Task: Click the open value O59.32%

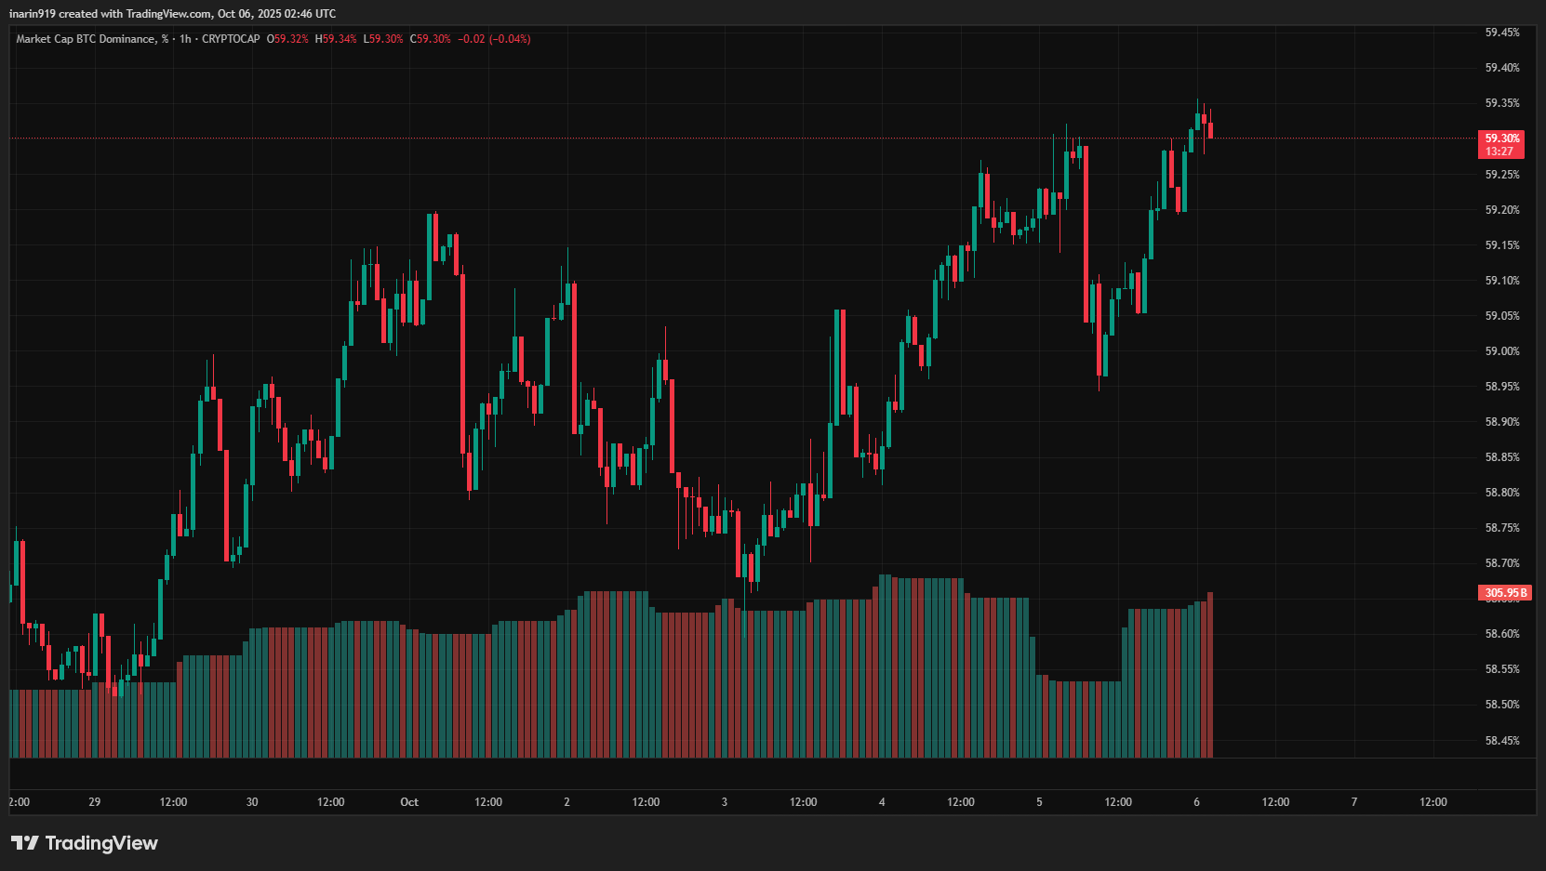Action: [287, 39]
